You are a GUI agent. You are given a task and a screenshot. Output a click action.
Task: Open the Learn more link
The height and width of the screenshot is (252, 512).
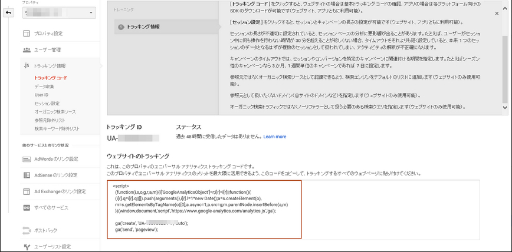tap(275, 137)
